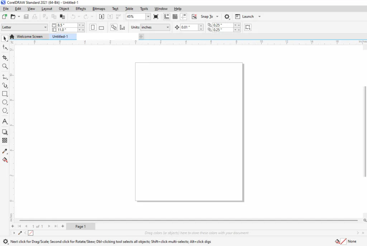Add new document tab plus button
Image resolution: width=367 pixels, height=246 pixels.
(141, 36)
